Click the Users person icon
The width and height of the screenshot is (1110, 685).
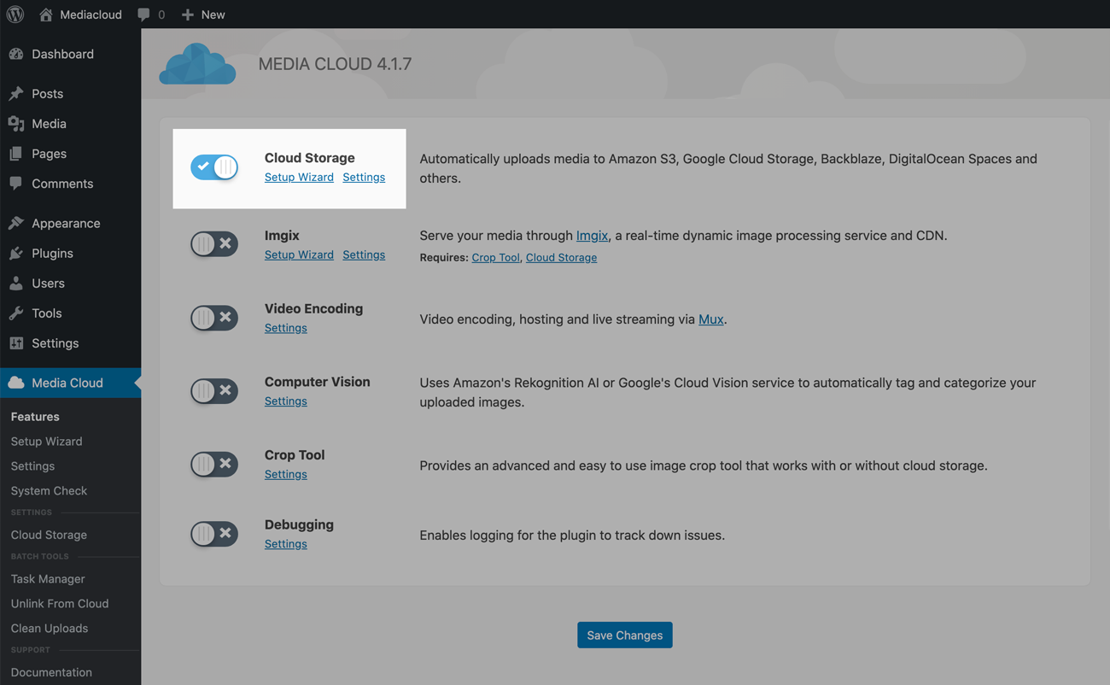16,283
